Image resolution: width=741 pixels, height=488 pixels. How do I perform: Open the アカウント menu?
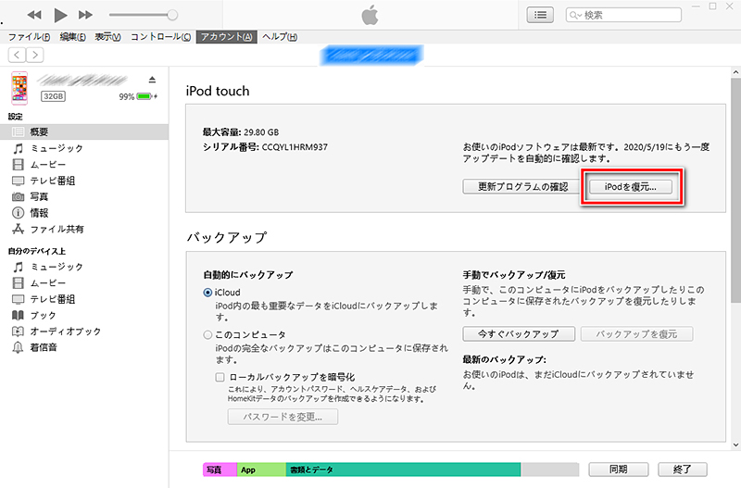pos(227,37)
